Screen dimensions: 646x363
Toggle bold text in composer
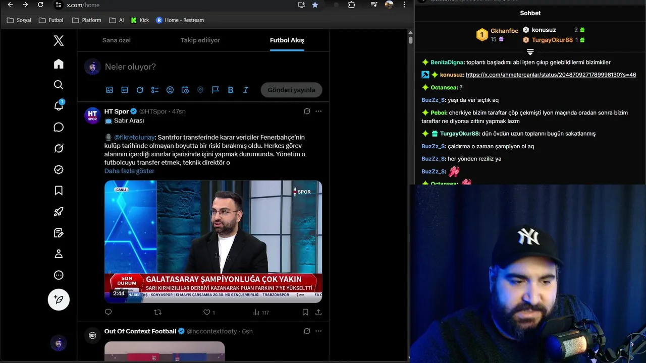click(x=231, y=90)
